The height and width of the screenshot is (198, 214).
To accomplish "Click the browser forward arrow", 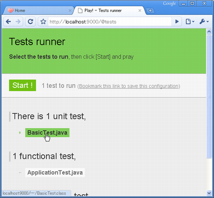I will (18, 22).
